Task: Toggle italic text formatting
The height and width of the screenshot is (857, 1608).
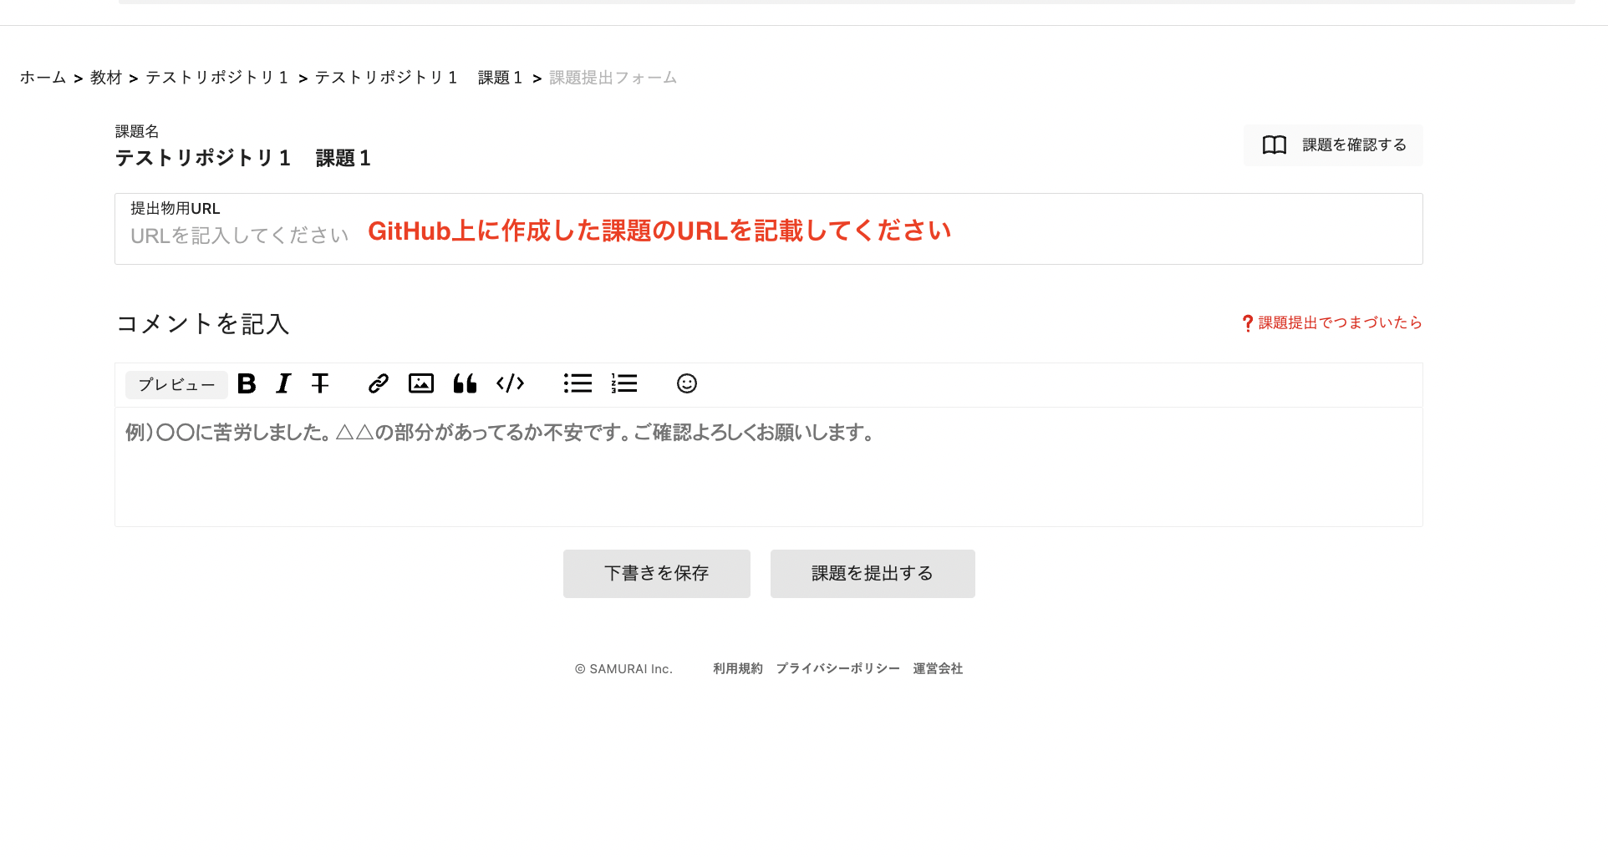Action: (x=283, y=383)
